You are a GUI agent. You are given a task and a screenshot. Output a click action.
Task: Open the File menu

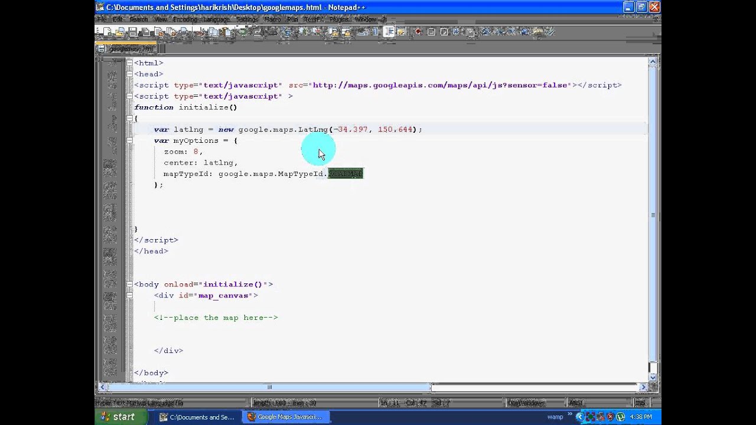pos(102,19)
